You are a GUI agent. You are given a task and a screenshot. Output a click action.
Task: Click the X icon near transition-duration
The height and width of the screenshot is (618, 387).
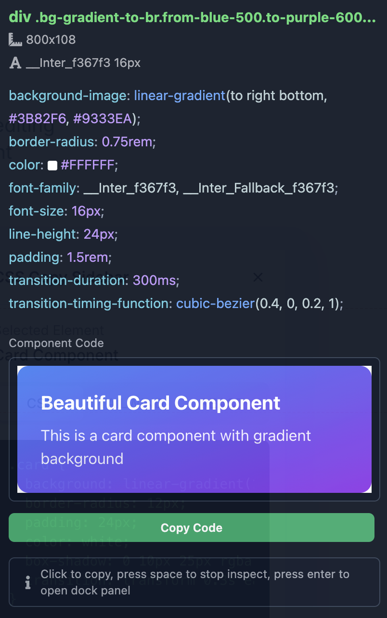(x=258, y=278)
